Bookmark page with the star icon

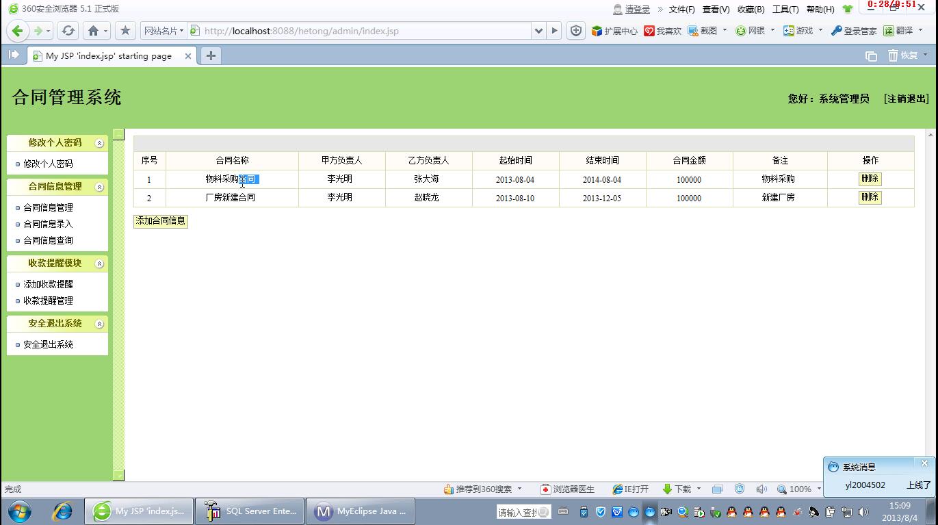[125, 31]
